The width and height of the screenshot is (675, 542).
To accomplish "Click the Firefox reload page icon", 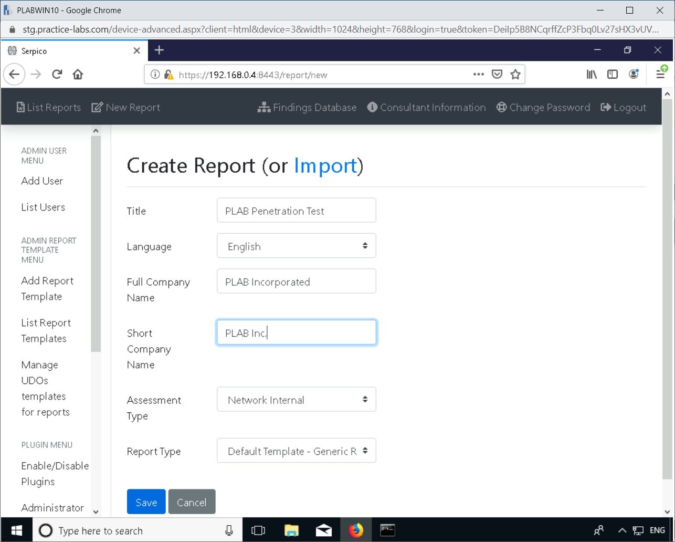I will [57, 75].
